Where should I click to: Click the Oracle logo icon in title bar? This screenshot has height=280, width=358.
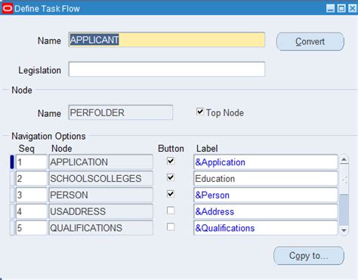(x=8, y=8)
